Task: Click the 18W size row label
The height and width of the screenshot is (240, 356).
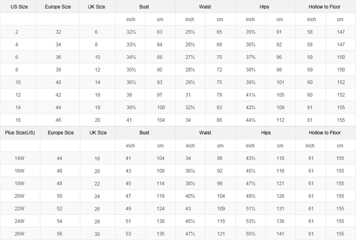Action: pos(19,183)
